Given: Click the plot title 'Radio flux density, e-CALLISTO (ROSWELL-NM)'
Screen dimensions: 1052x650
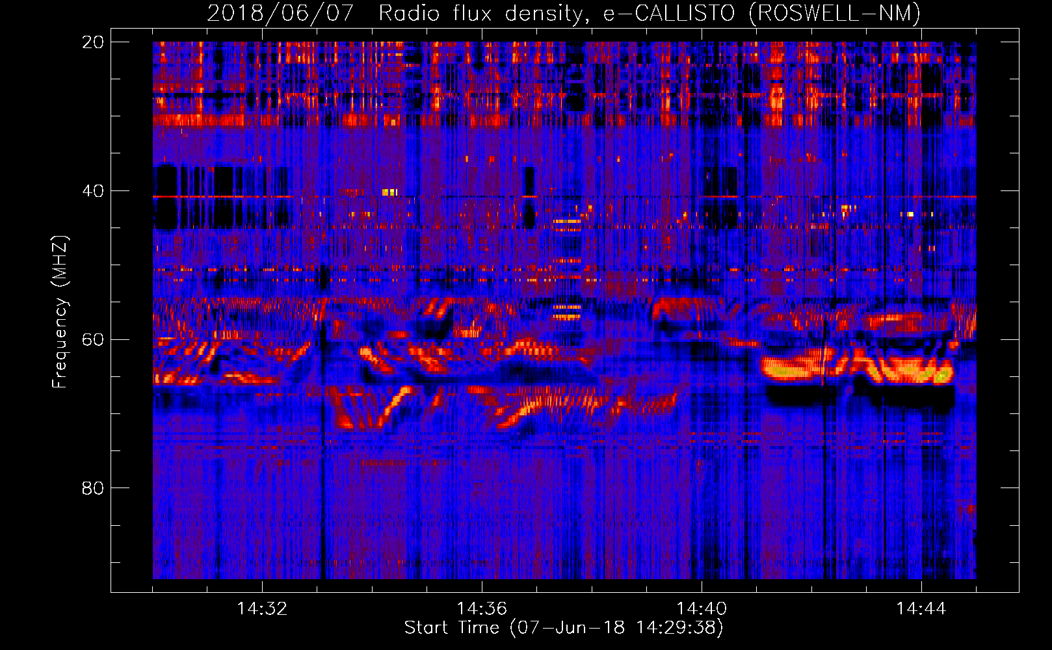Looking at the screenshot, I should 649,13.
